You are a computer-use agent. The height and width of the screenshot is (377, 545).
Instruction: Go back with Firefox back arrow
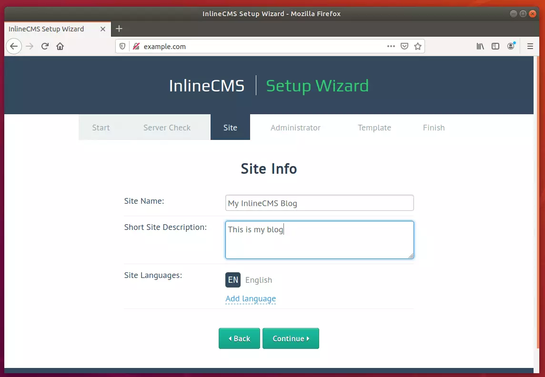14,46
